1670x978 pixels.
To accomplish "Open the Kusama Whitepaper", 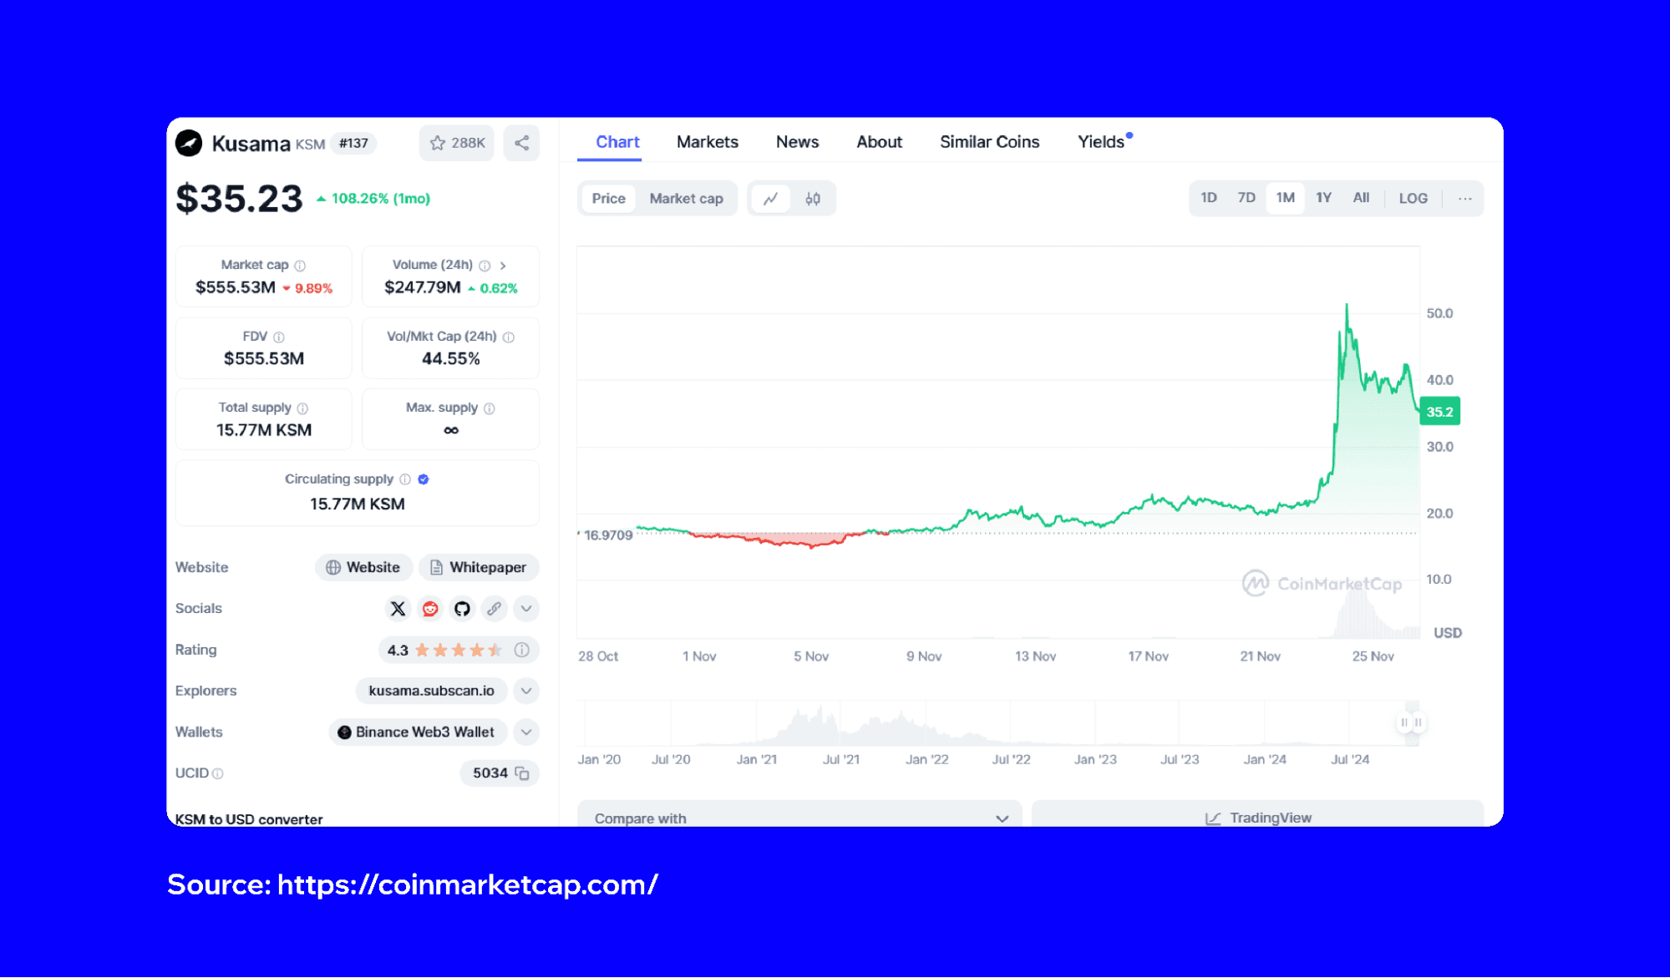I will point(479,568).
